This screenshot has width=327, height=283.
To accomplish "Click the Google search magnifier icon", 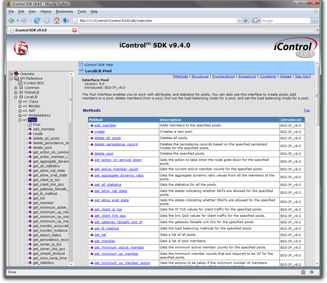I will 314,20.
